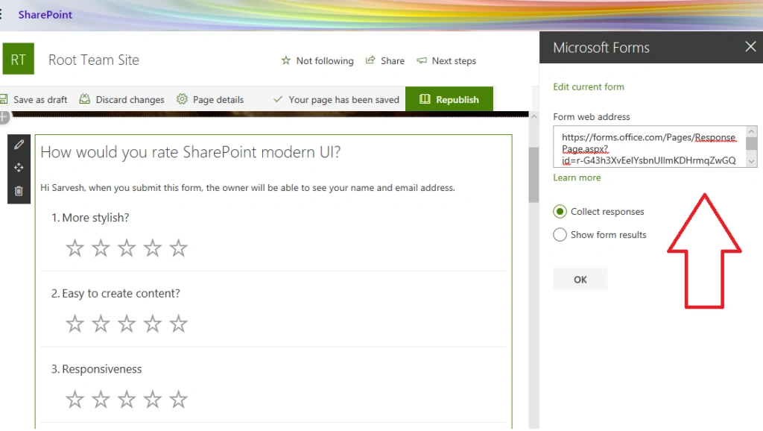
Task: Click the 'Hi Sarvesh' notice text
Action: [x=247, y=188]
